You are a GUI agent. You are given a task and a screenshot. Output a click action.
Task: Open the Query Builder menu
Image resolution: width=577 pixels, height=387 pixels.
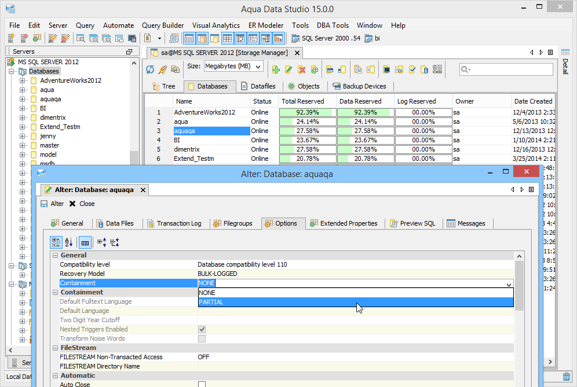pos(163,25)
